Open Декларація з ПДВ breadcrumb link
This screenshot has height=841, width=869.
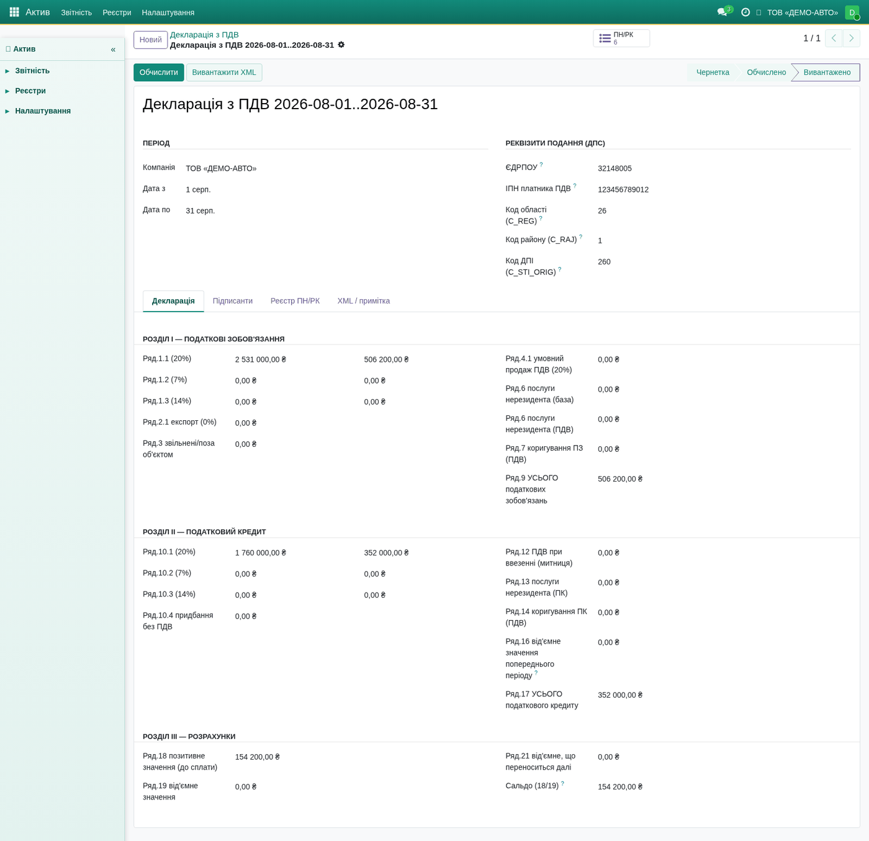point(204,35)
